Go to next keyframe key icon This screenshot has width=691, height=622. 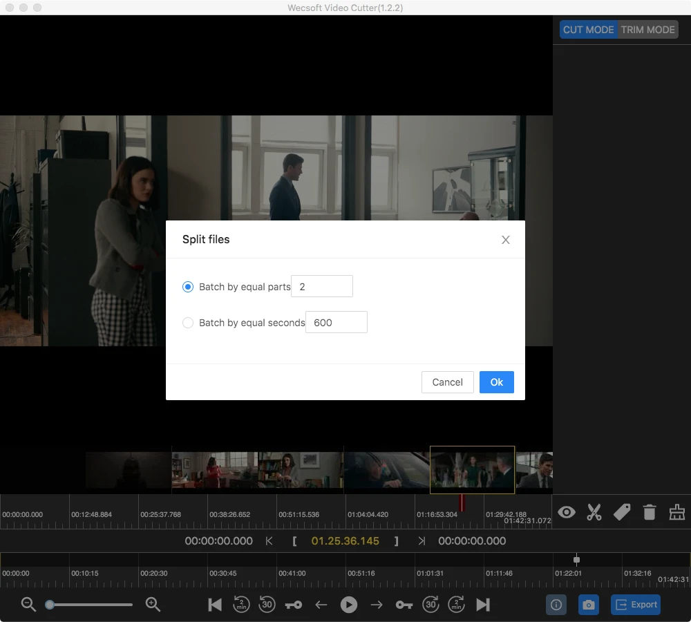point(404,605)
